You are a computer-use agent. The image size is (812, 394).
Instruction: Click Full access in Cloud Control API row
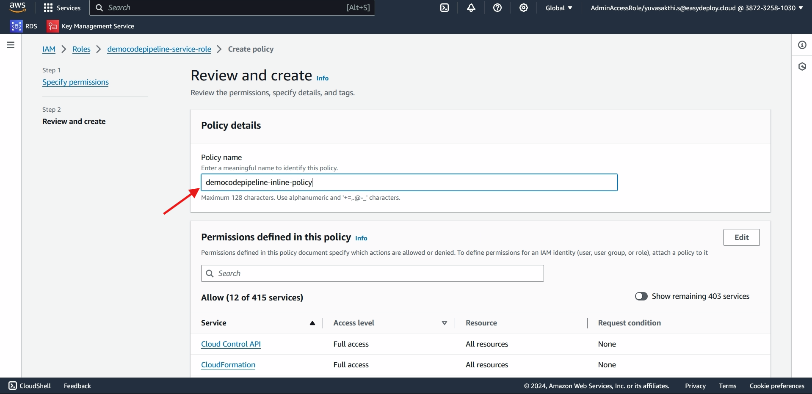click(351, 344)
